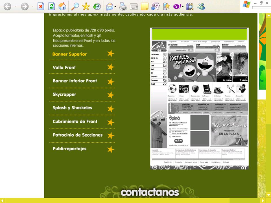Click the star beside Cubrimiento de Front
Viewport: 271px width, 203px height.
coord(111,123)
